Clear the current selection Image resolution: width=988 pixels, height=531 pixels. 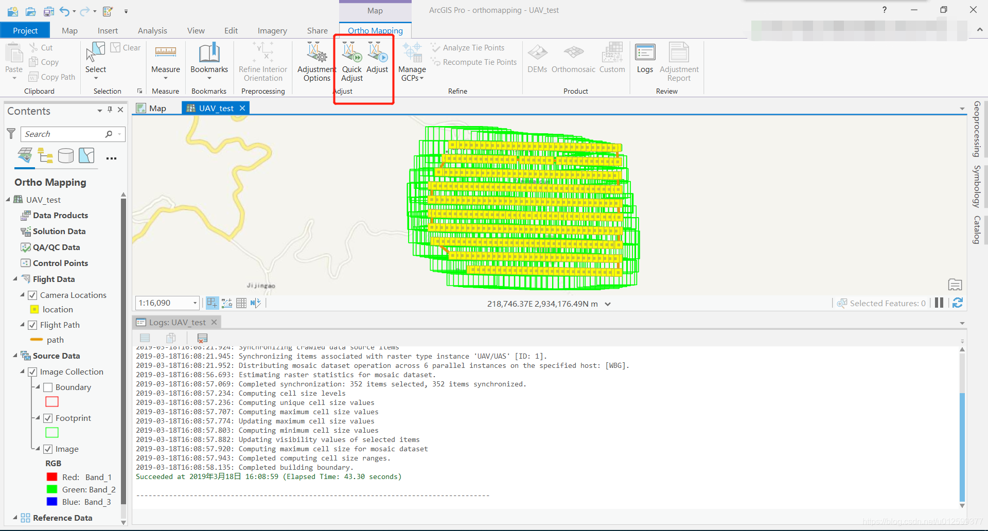(126, 47)
